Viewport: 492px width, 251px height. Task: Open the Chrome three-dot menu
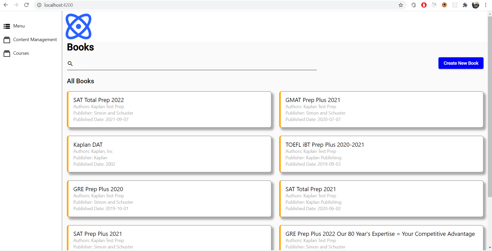pos(486,5)
